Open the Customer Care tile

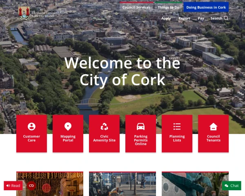(x=31, y=133)
